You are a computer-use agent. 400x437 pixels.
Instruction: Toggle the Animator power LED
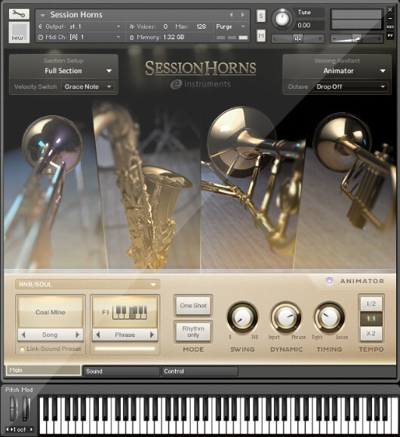click(x=329, y=281)
